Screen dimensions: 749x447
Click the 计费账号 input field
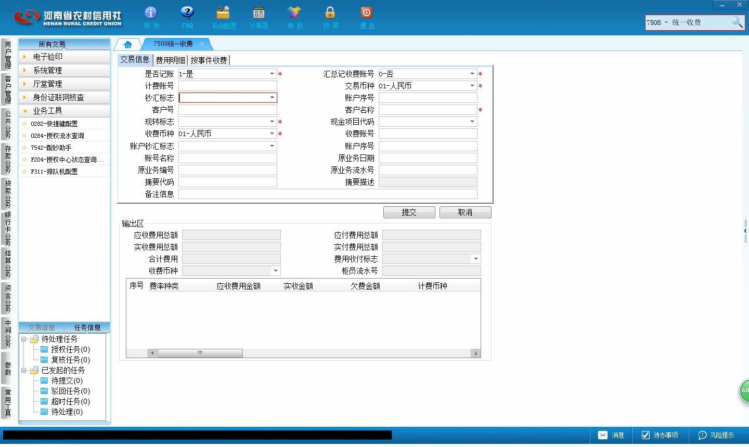point(228,86)
